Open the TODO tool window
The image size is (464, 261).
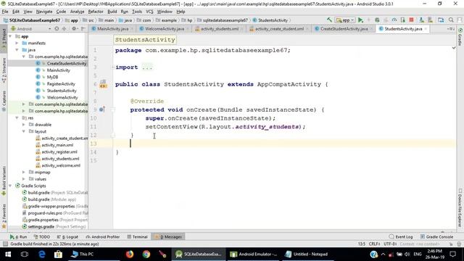42,237
